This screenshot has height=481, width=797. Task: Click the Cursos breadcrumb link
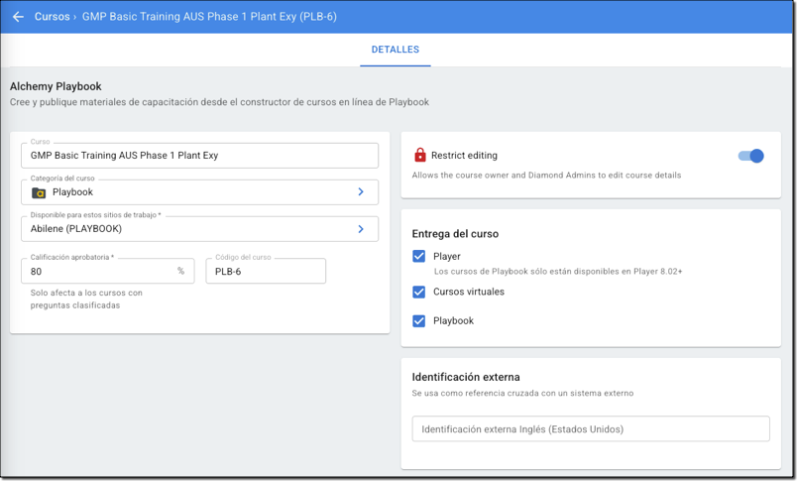[52, 17]
